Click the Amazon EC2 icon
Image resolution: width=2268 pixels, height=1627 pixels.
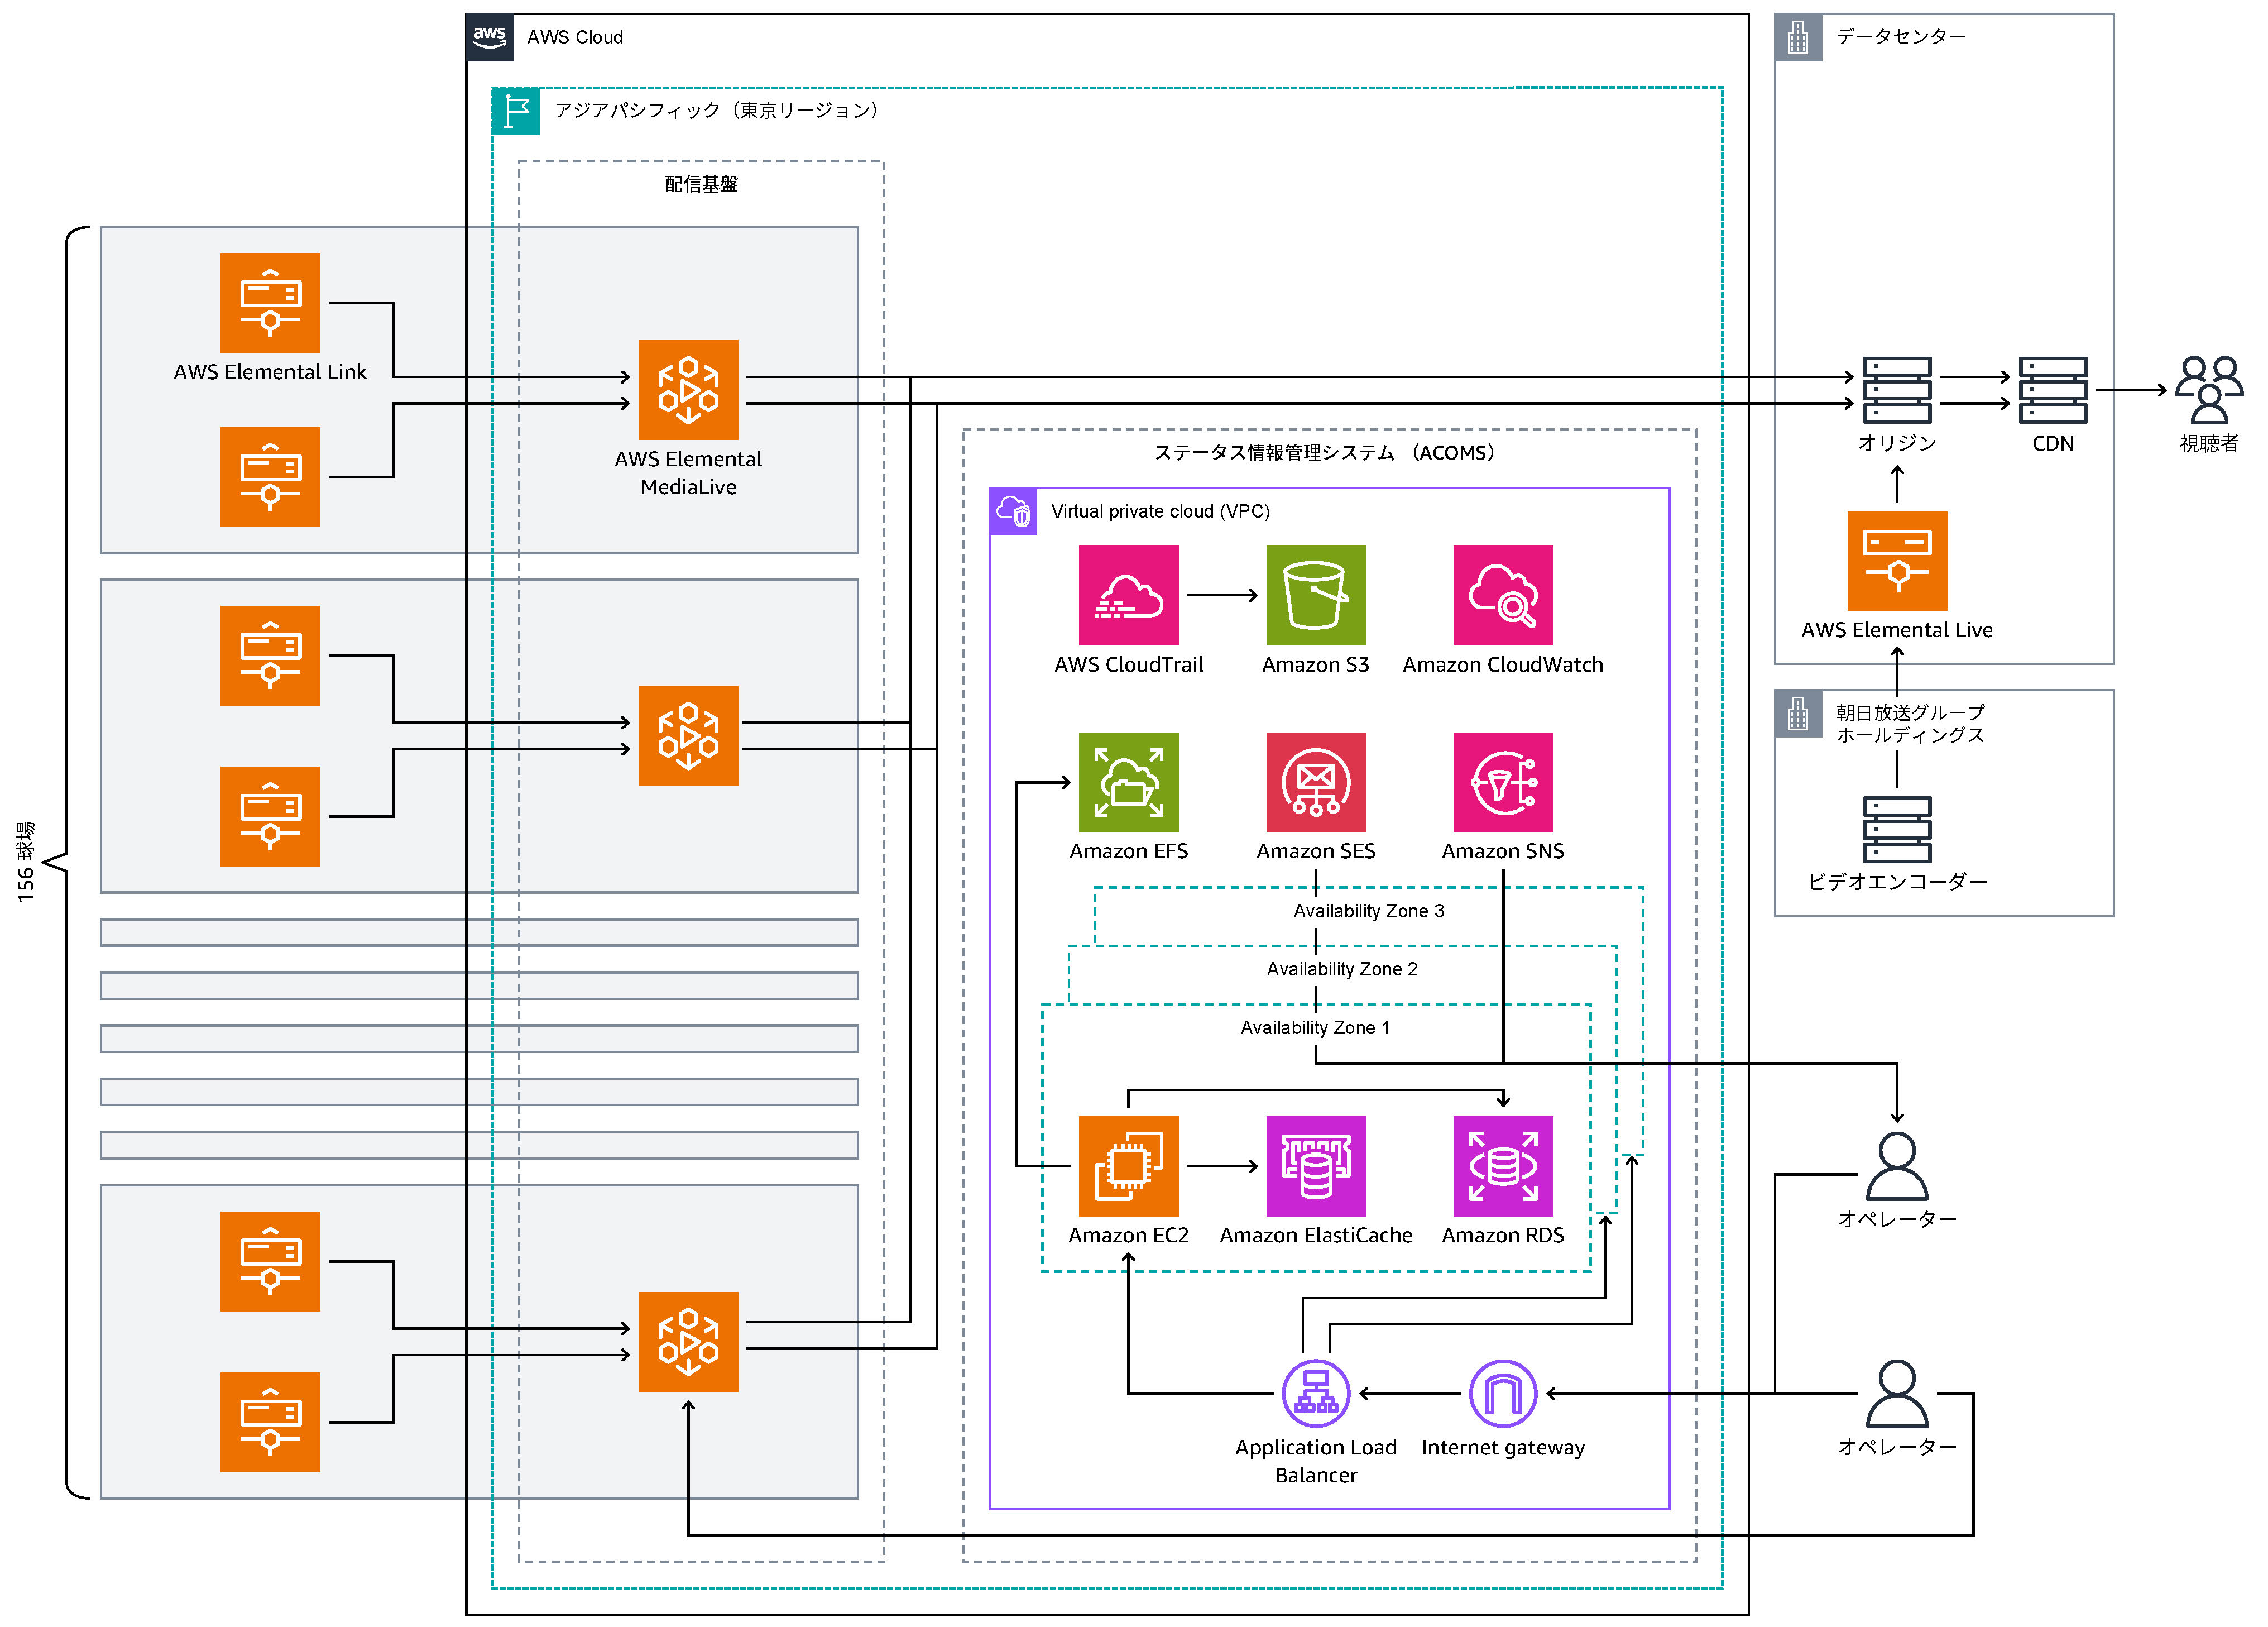tap(1128, 1166)
